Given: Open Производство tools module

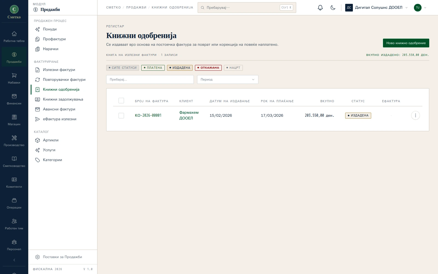Looking at the screenshot, I should coord(14,141).
